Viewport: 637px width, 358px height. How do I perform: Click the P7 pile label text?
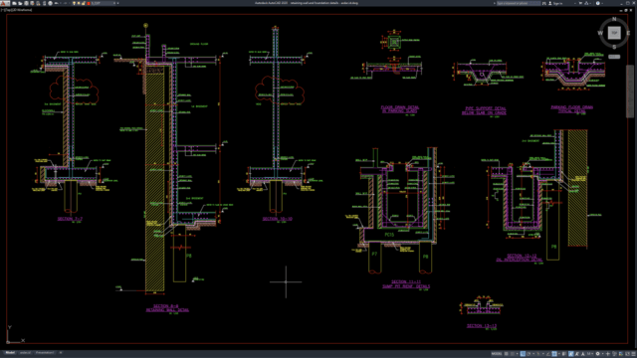point(374,255)
